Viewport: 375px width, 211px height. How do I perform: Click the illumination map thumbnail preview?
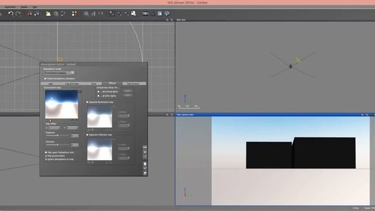coord(100,117)
